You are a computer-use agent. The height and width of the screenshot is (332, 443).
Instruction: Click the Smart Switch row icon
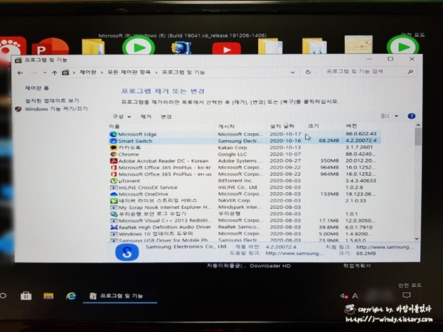click(x=113, y=141)
